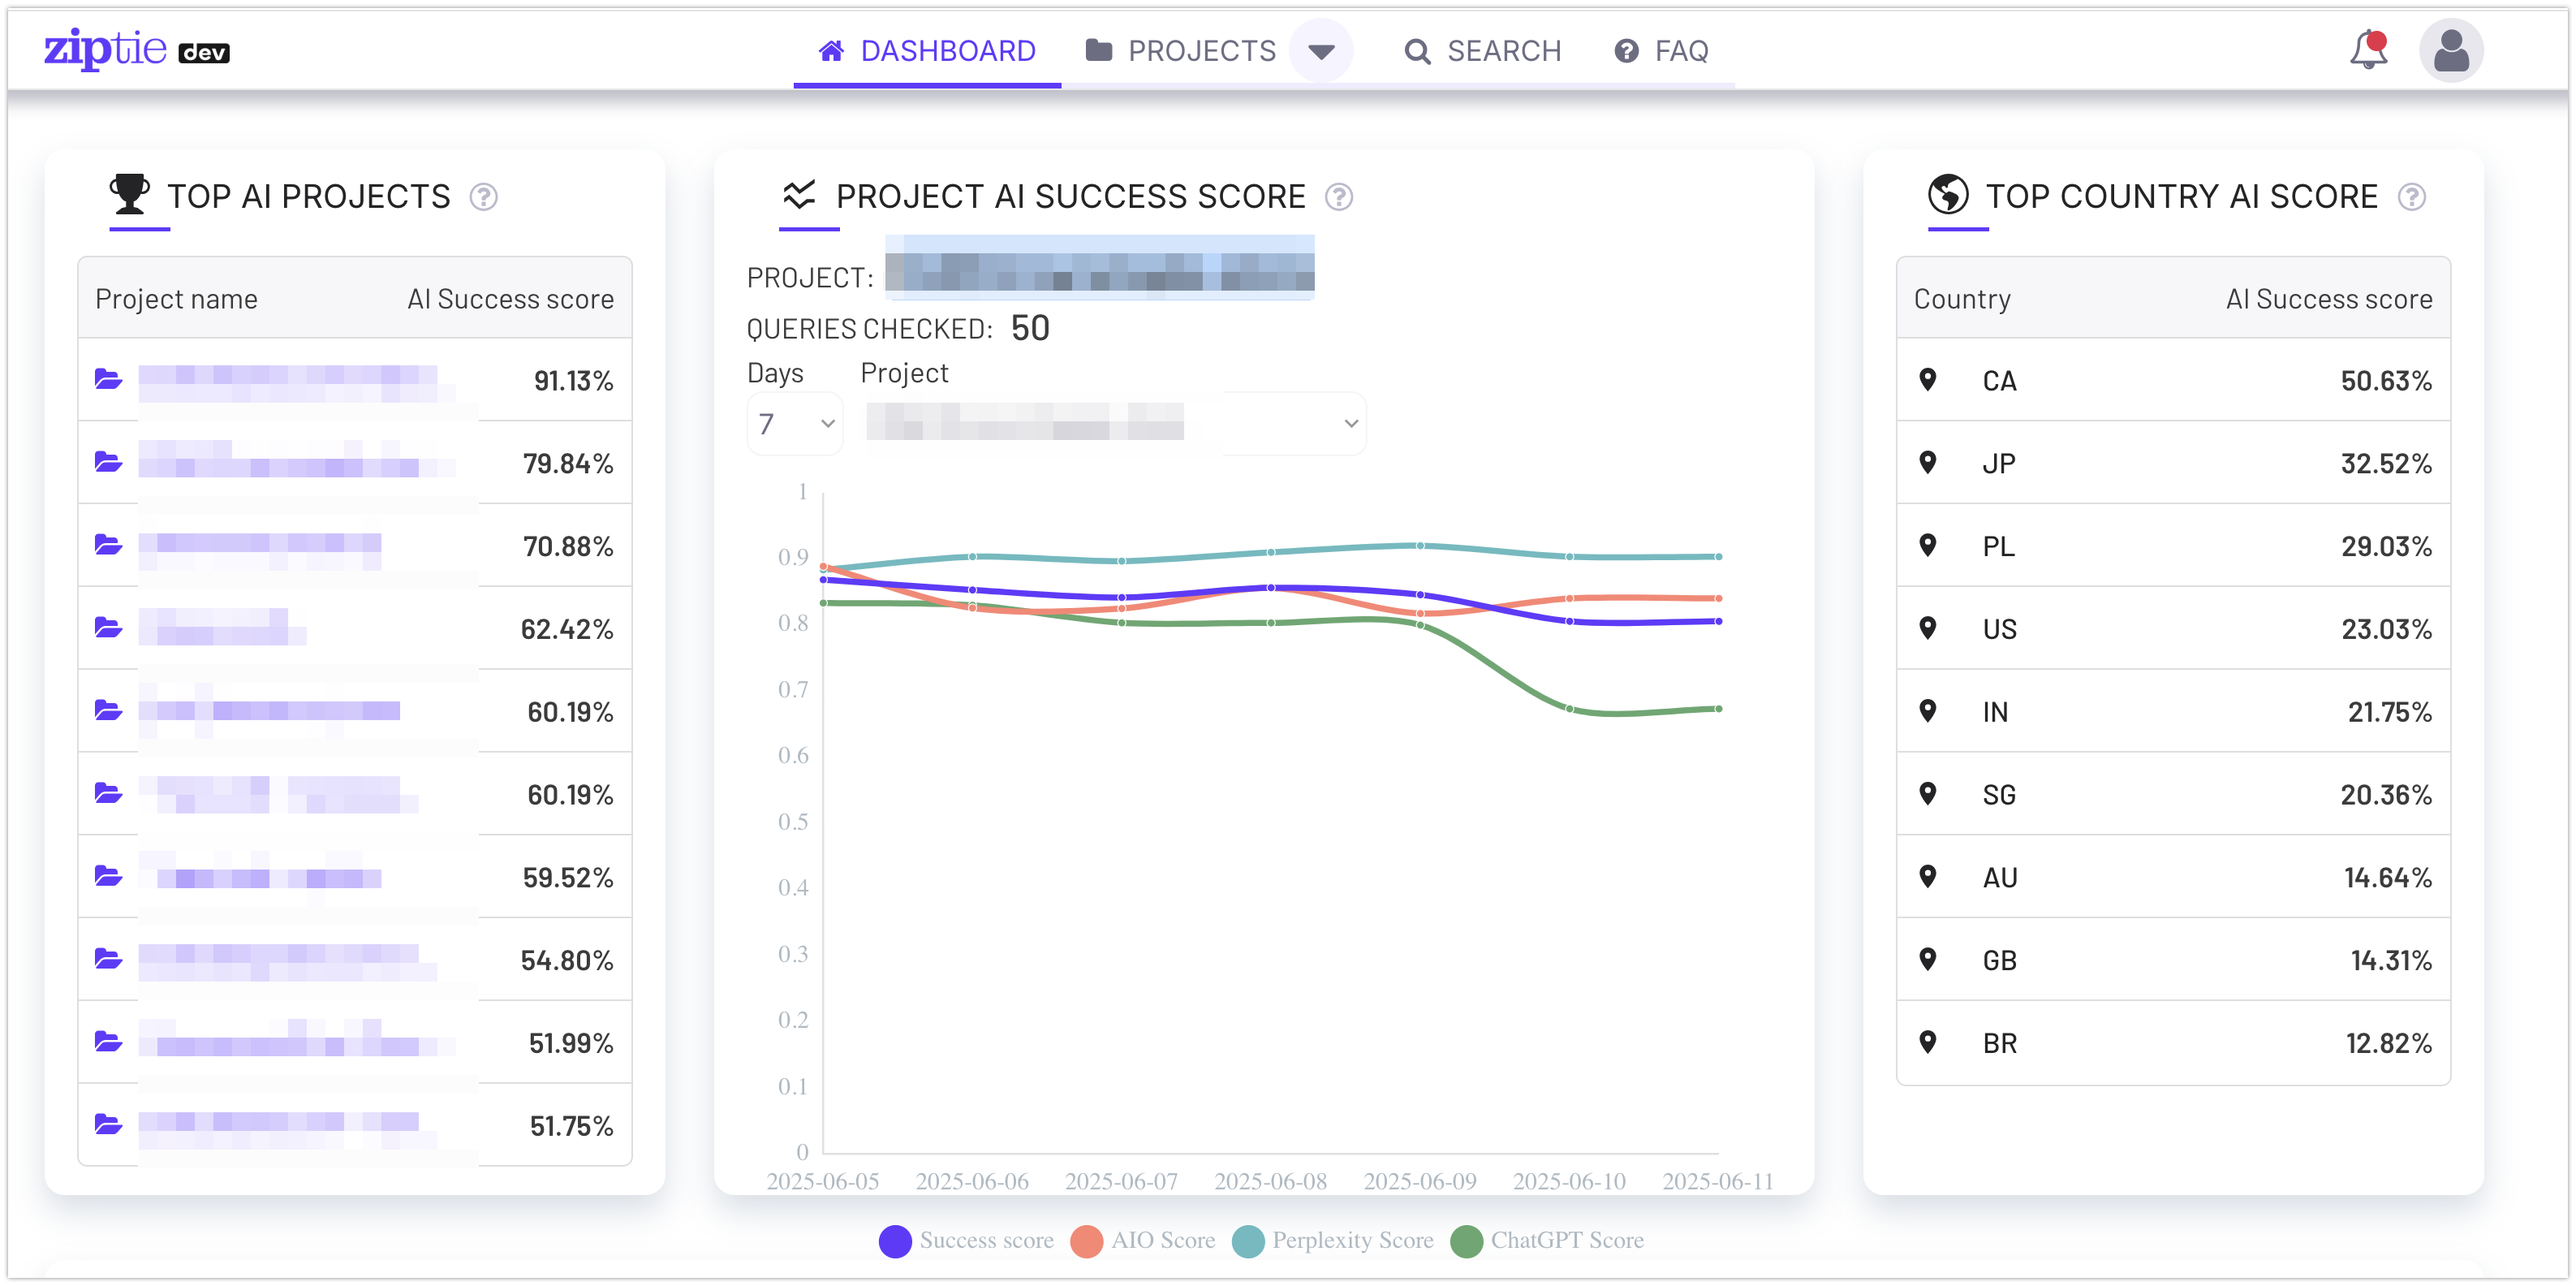Open the Project selection dropdown
2576x1286 pixels.
pyautogui.click(x=1114, y=424)
